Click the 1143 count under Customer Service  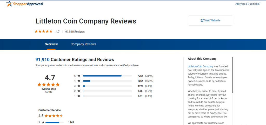click(71, 122)
